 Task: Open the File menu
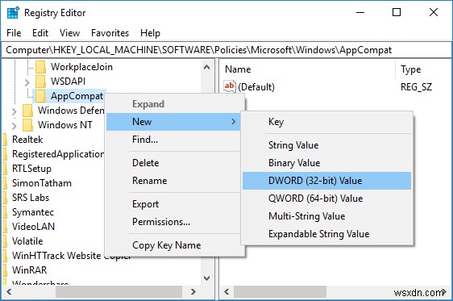[14, 33]
